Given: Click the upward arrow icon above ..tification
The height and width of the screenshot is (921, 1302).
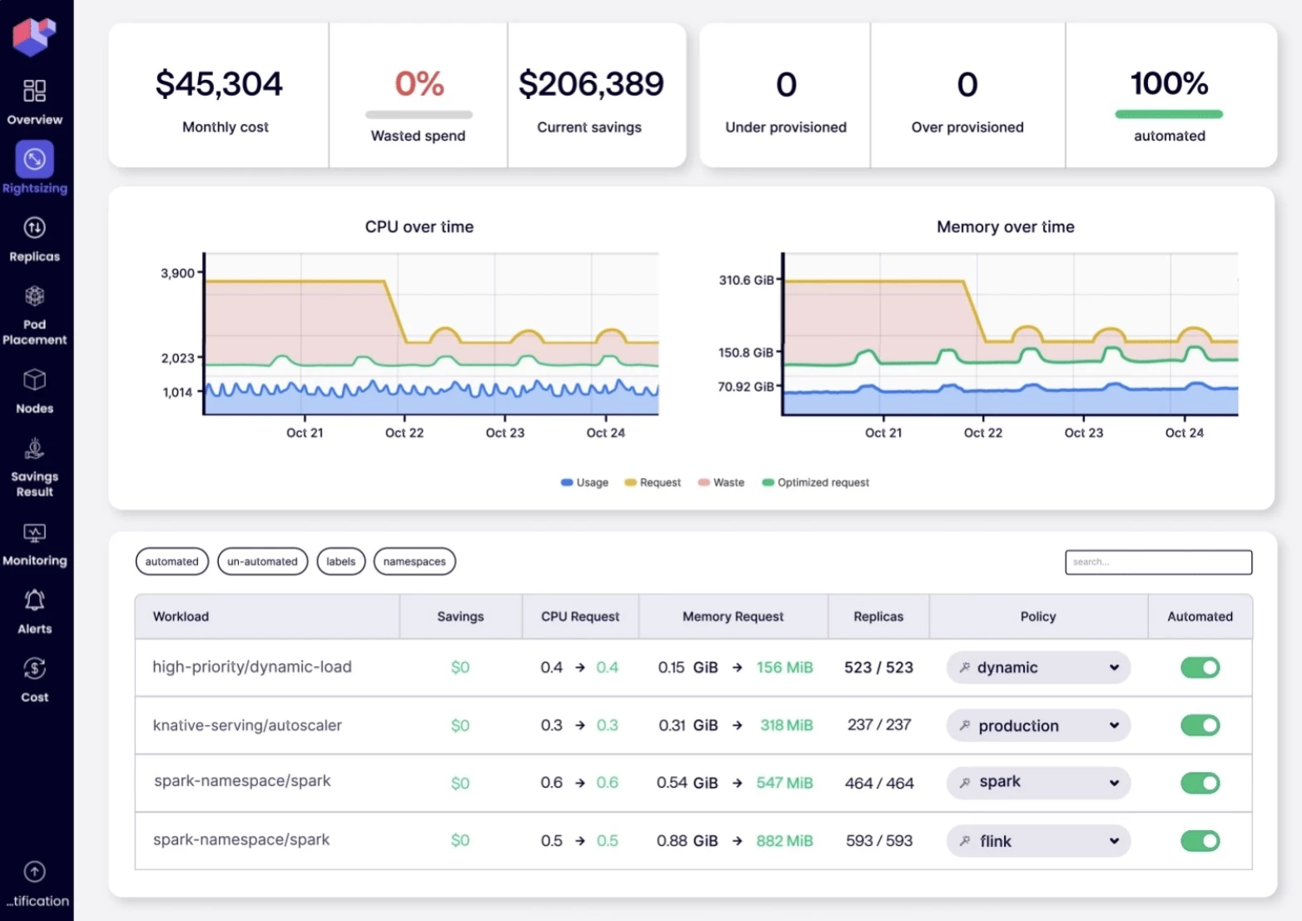Looking at the screenshot, I should pos(34,872).
